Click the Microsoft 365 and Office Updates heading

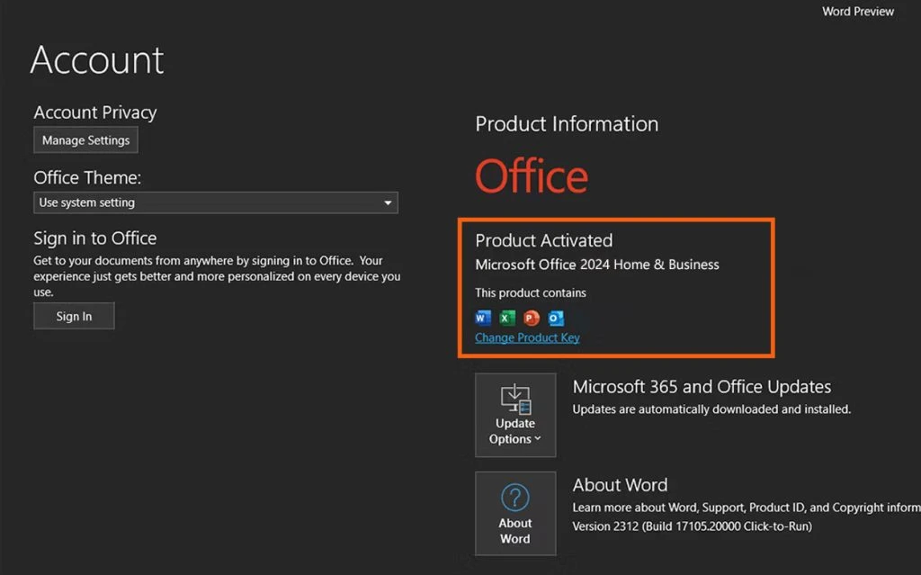pyautogui.click(x=702, y=386)
